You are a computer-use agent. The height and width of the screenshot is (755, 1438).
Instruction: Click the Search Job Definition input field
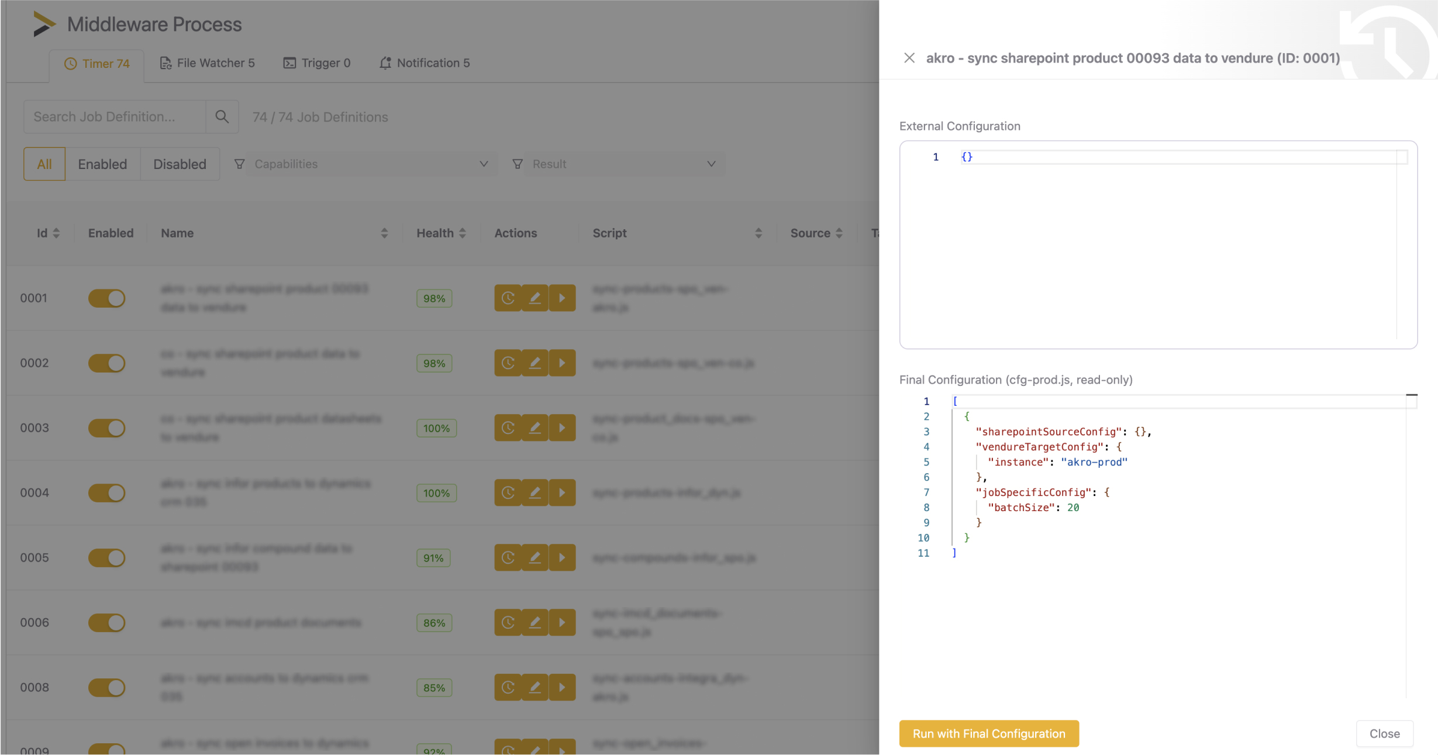[115, 117]
